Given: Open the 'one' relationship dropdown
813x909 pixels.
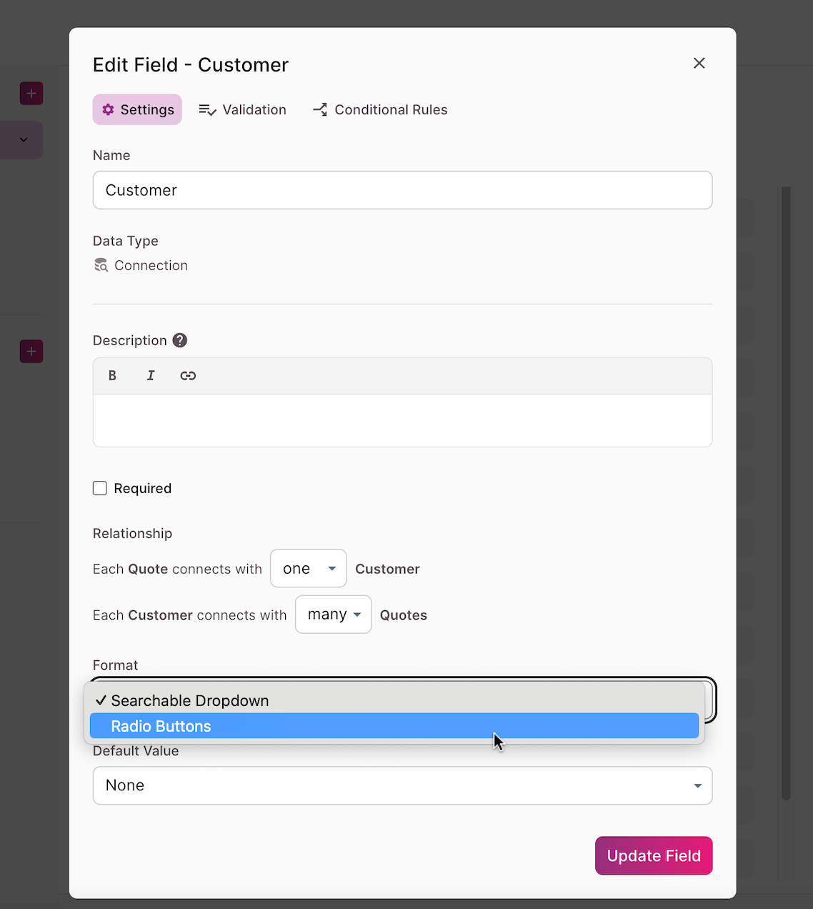Looking at the screenshot, I should (309, 569).
